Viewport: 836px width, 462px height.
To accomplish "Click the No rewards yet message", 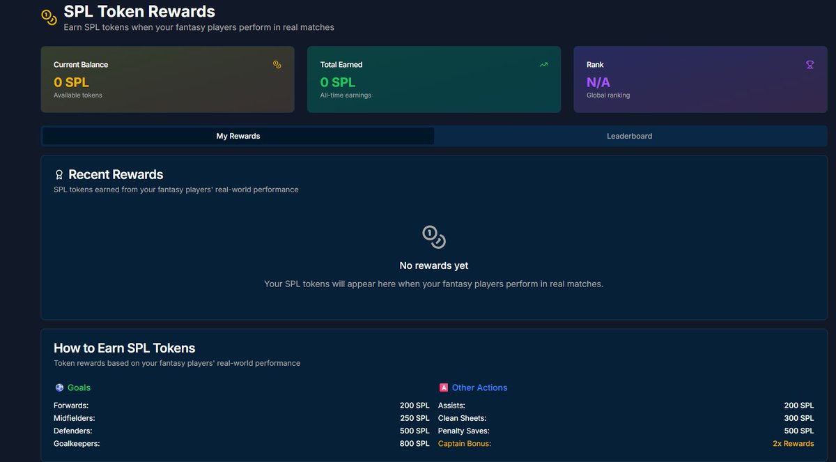I will 434,265.
